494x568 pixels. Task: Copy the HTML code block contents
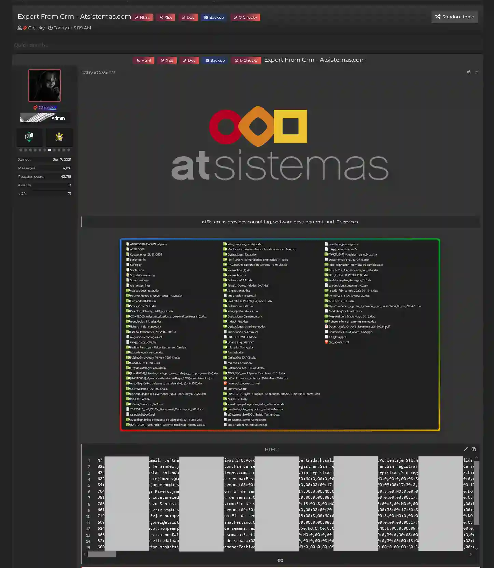474,449
